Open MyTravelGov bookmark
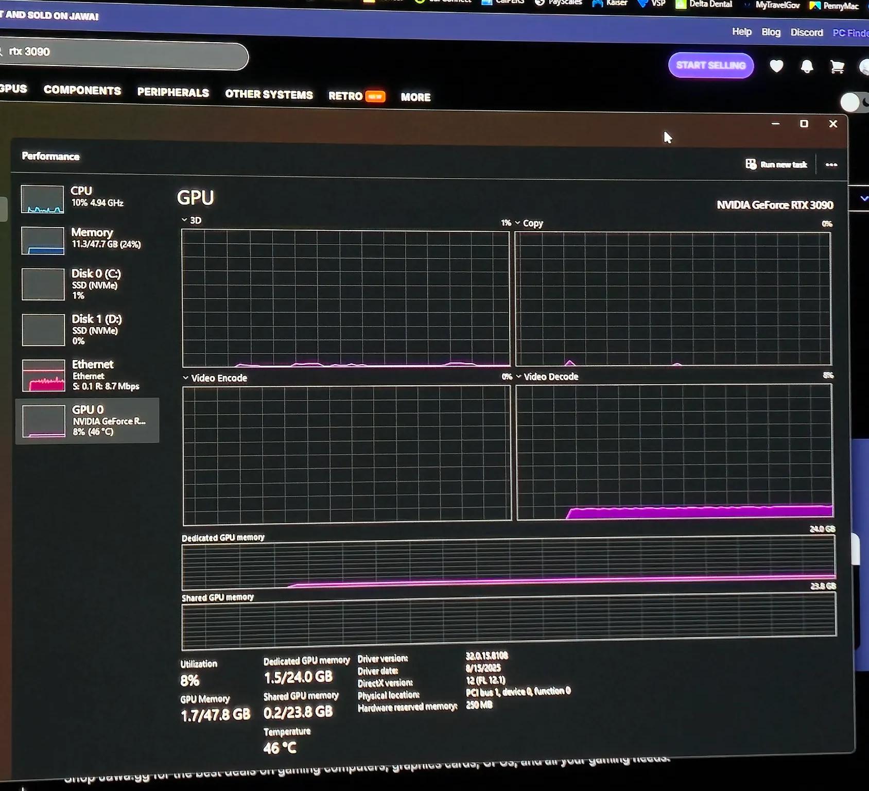Image resolution: width=869 pixels, height=791 pixels. click(x=772, y=5)
